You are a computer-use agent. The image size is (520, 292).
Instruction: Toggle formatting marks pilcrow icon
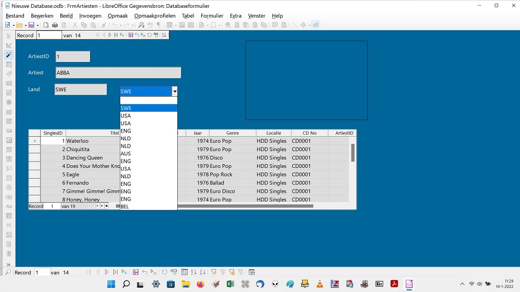[x=158, y=25]
